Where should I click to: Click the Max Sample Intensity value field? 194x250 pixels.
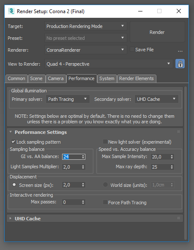pos(160,157)
